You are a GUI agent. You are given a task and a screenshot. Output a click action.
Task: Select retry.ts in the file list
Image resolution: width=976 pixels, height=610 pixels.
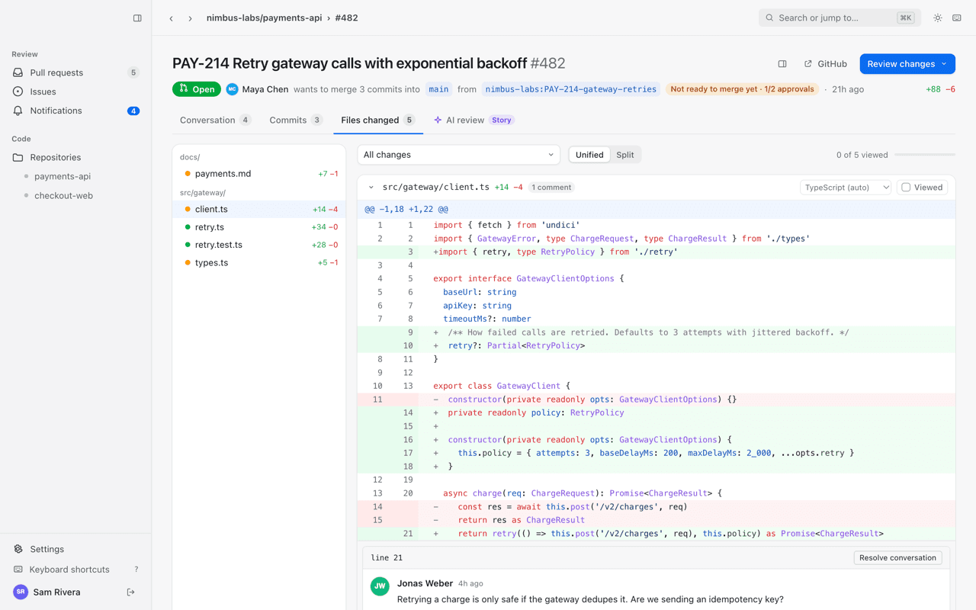click(259, 227)
